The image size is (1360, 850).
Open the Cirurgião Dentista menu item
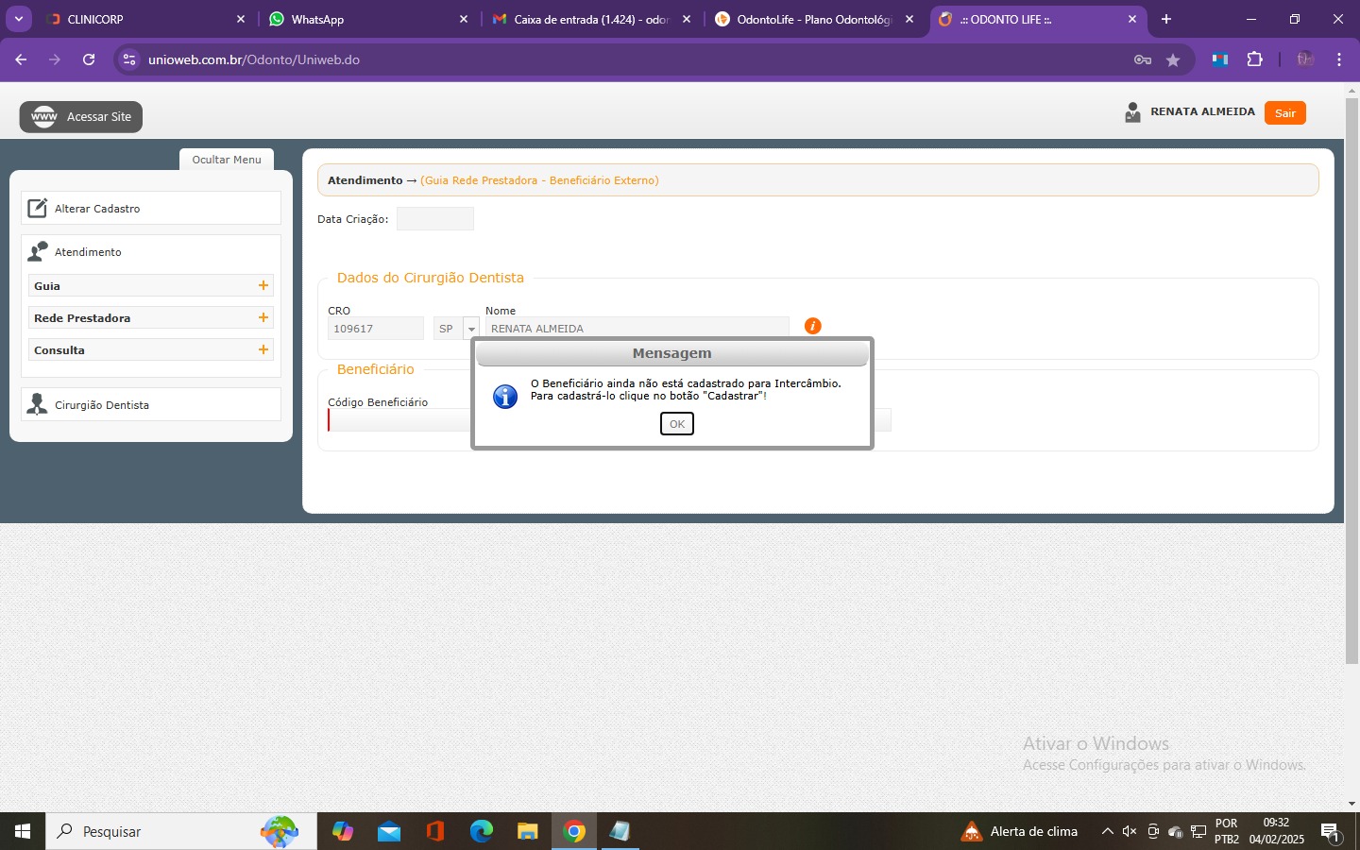point(151,404)
